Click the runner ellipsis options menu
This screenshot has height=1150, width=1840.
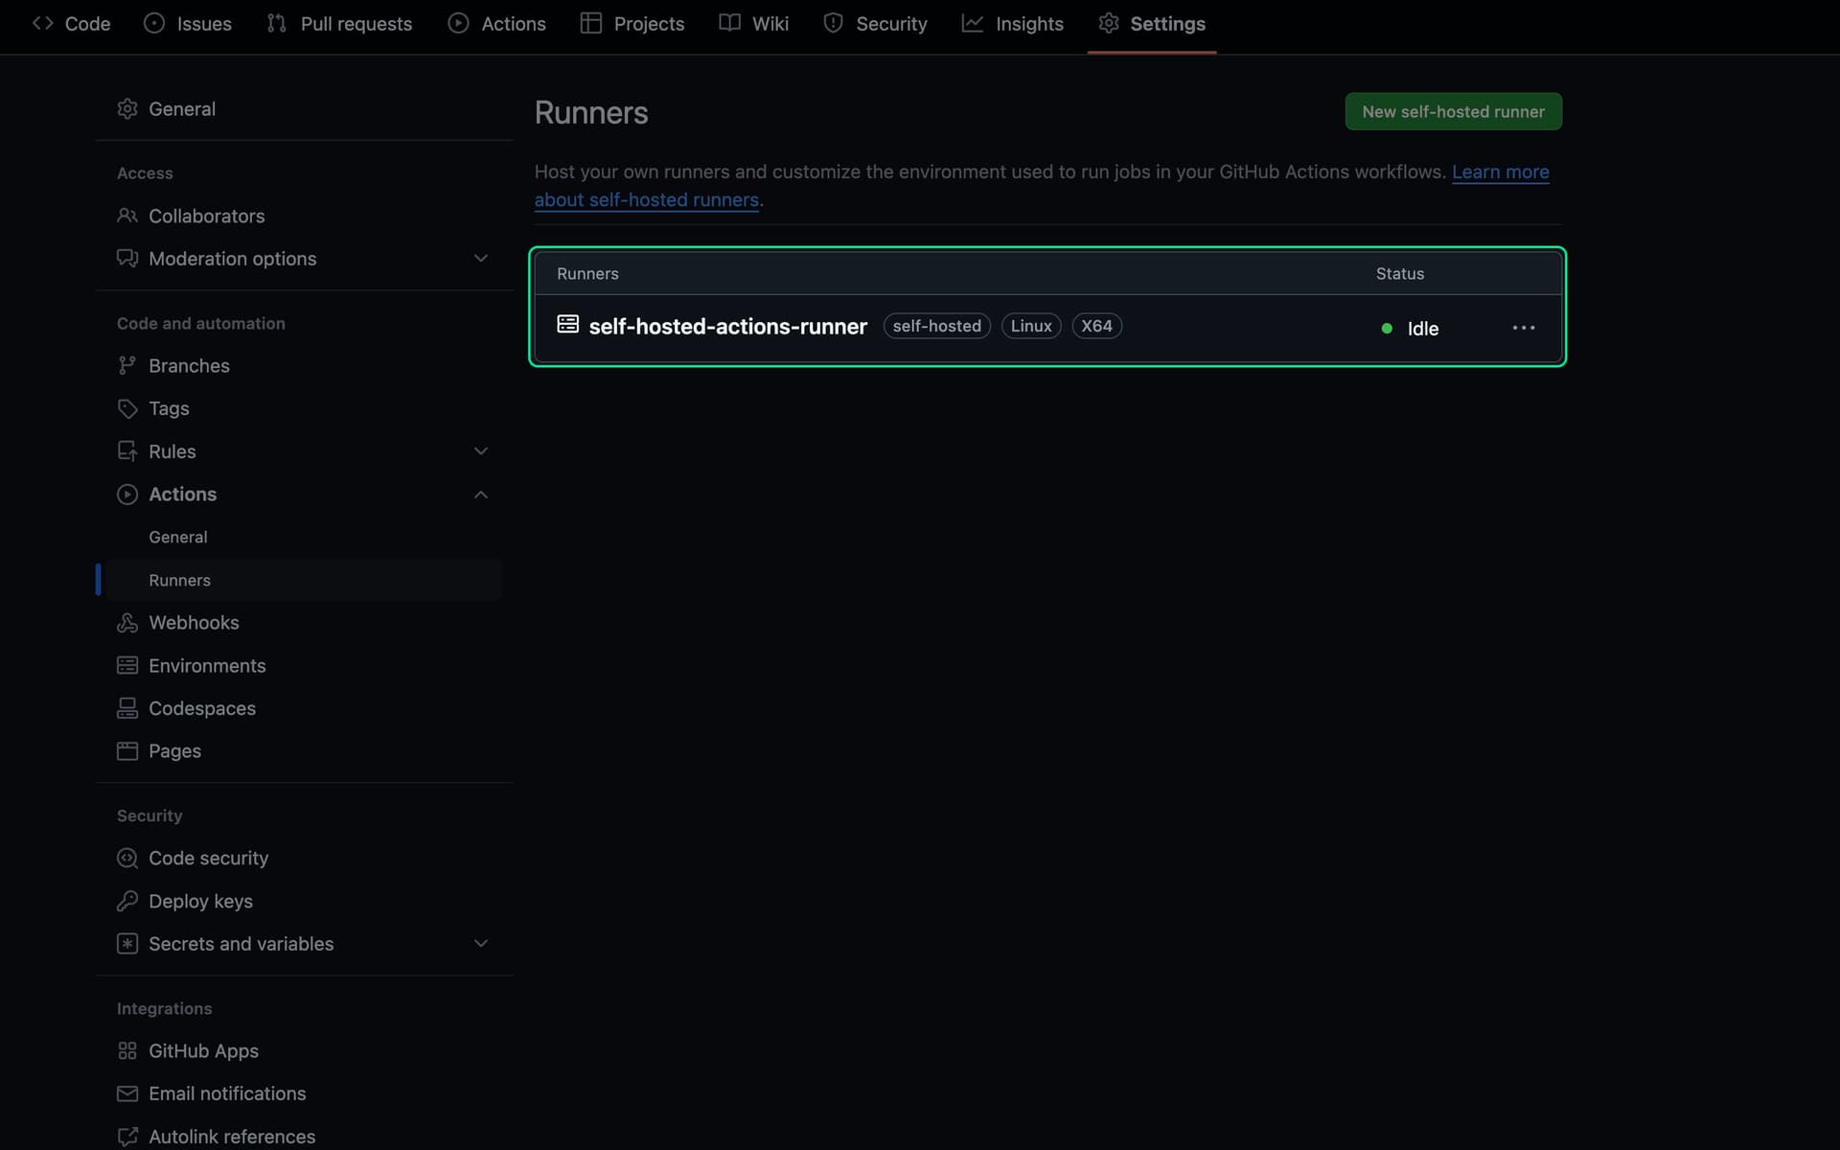1523,327
